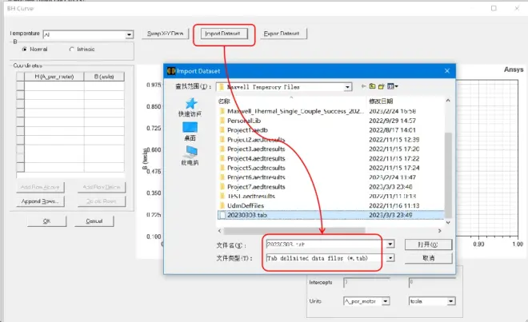Click the Swap X-Y Data button

pos(165,34)
